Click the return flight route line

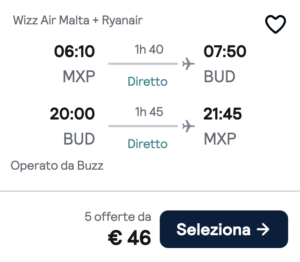coord(143,126)
